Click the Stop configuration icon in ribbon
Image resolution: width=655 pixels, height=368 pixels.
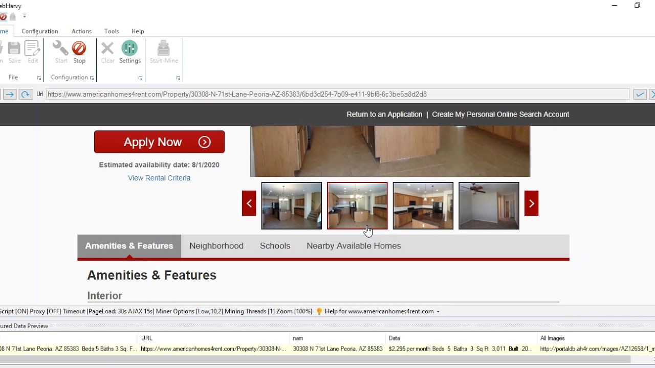(x=79, y=49)
